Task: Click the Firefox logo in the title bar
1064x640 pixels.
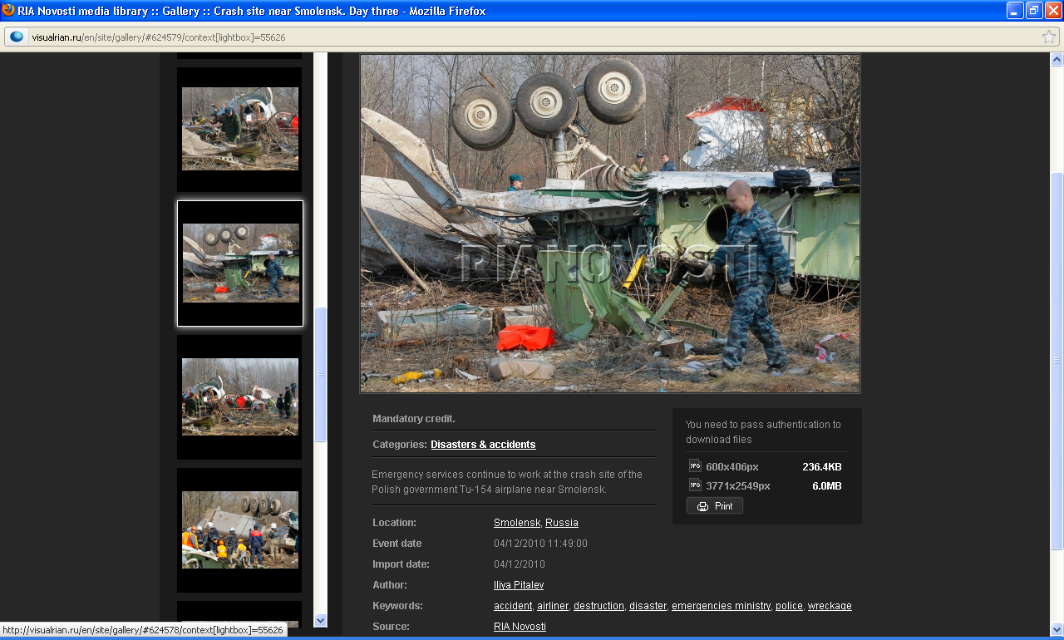Action: pos(8,10)
